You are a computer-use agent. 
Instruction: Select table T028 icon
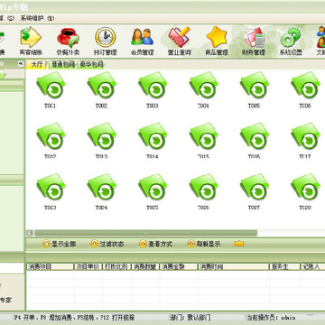(305, 187)
